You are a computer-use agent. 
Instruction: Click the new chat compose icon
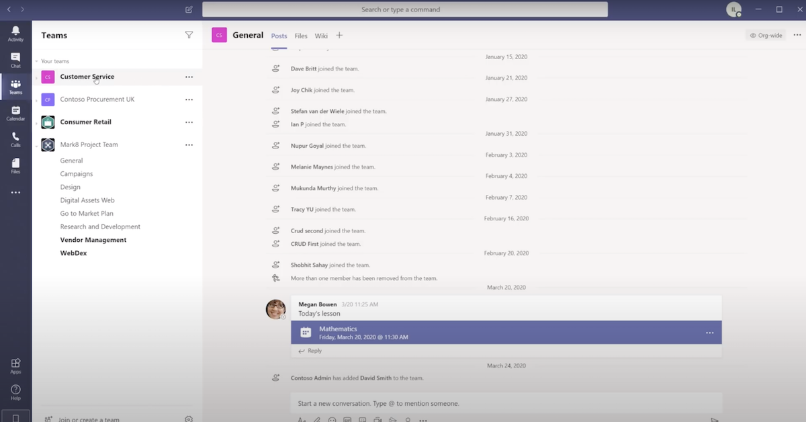pyautogui.click(x=189, y=9)
